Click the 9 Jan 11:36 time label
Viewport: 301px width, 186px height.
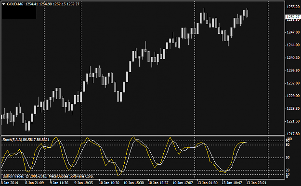(59, 183)
